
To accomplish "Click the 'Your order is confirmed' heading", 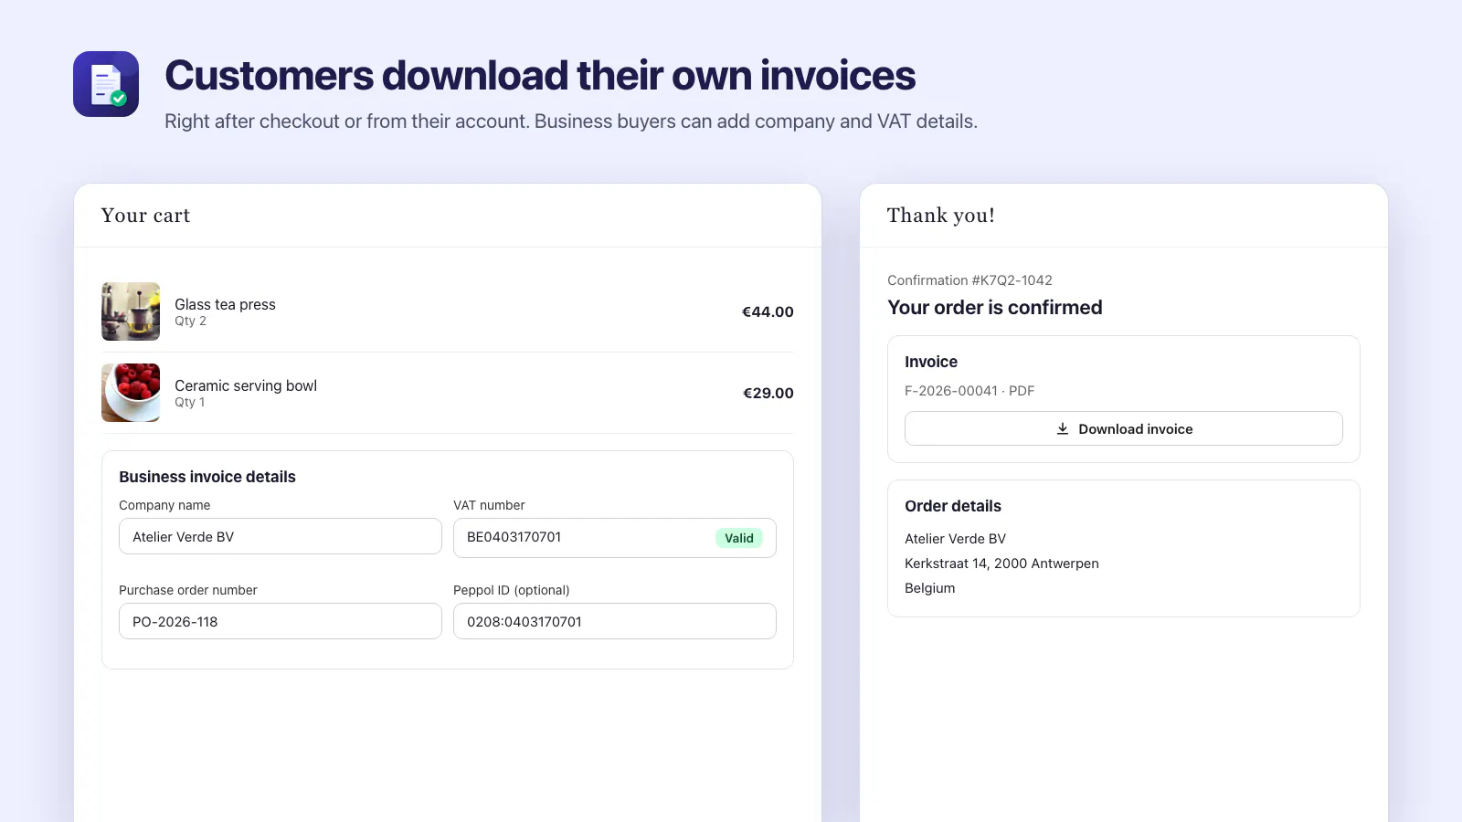I will point(995,308).
